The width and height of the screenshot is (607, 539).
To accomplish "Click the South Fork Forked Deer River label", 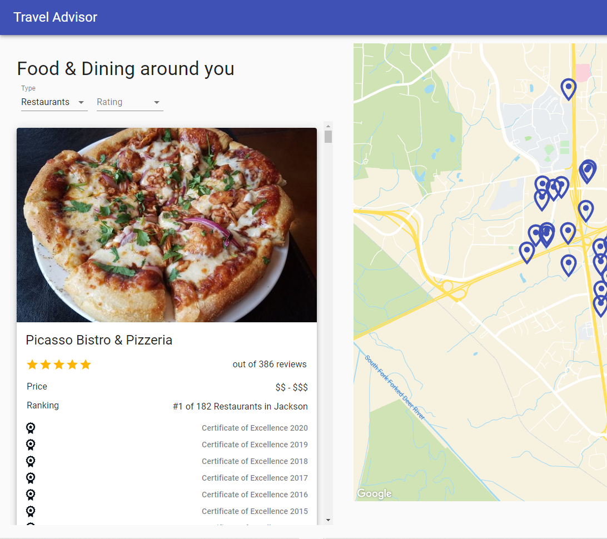I will (395, 387).
